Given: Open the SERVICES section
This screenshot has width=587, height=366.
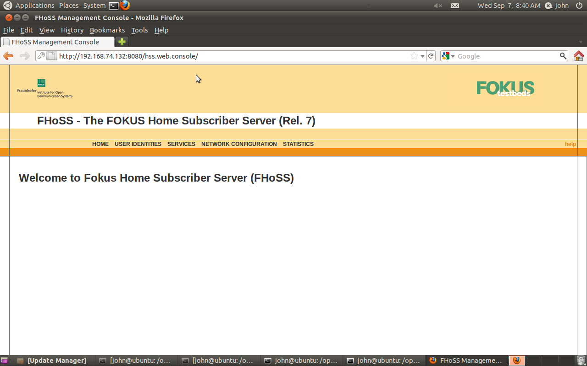Looking at the screenshot, I should click(181, 144).
